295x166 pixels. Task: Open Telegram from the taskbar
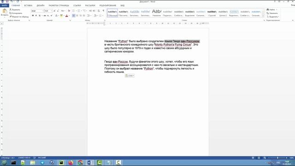click(42, 163)
